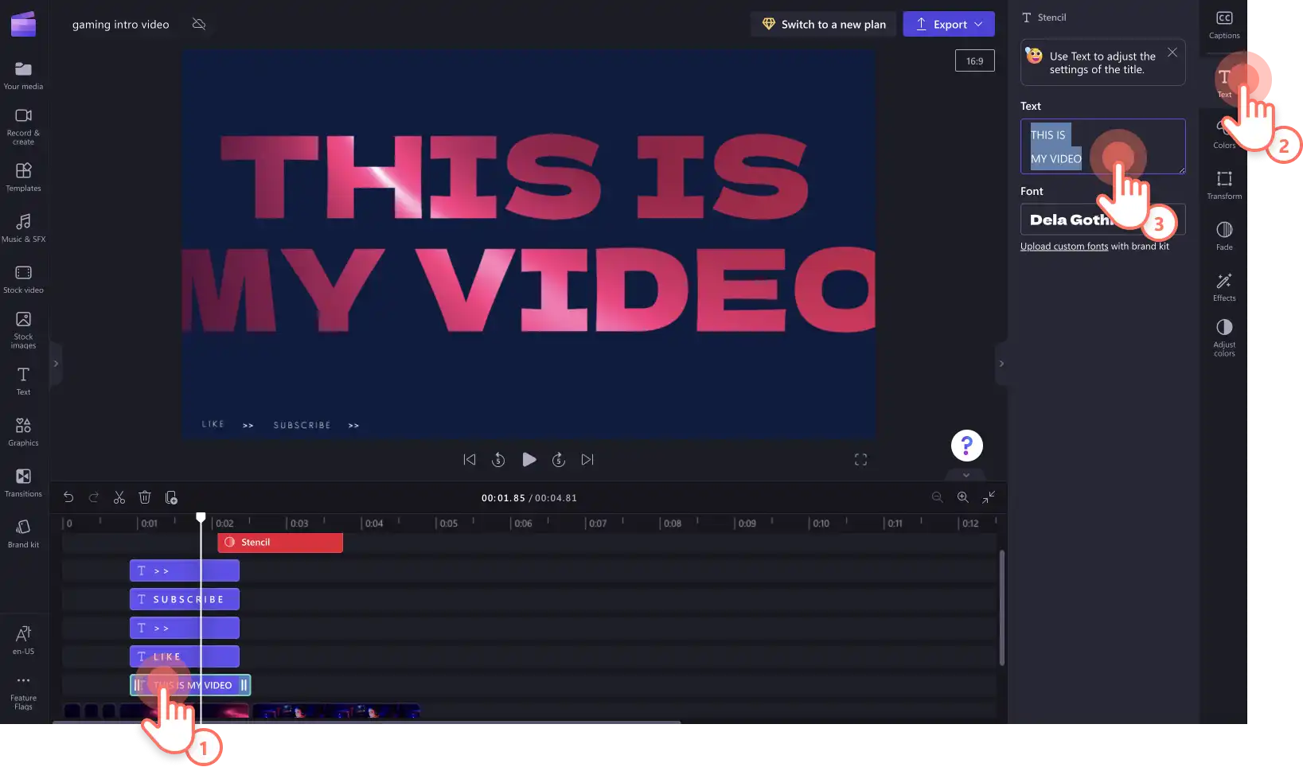The height and width of the screenshot is (767, 1303).
Task: Click the red Stencil clip on timeline
Action: coord(280,543)
